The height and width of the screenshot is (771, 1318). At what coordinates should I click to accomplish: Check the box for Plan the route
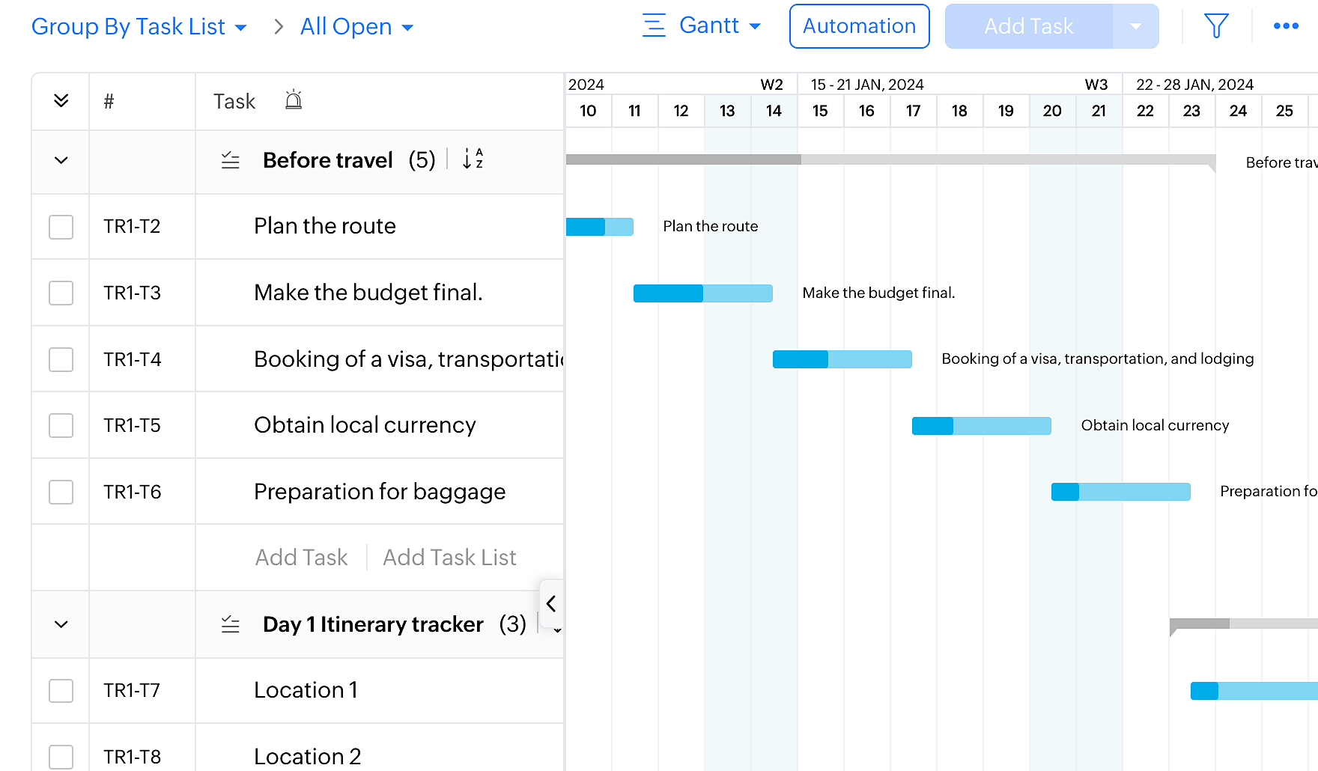[61, 227]
